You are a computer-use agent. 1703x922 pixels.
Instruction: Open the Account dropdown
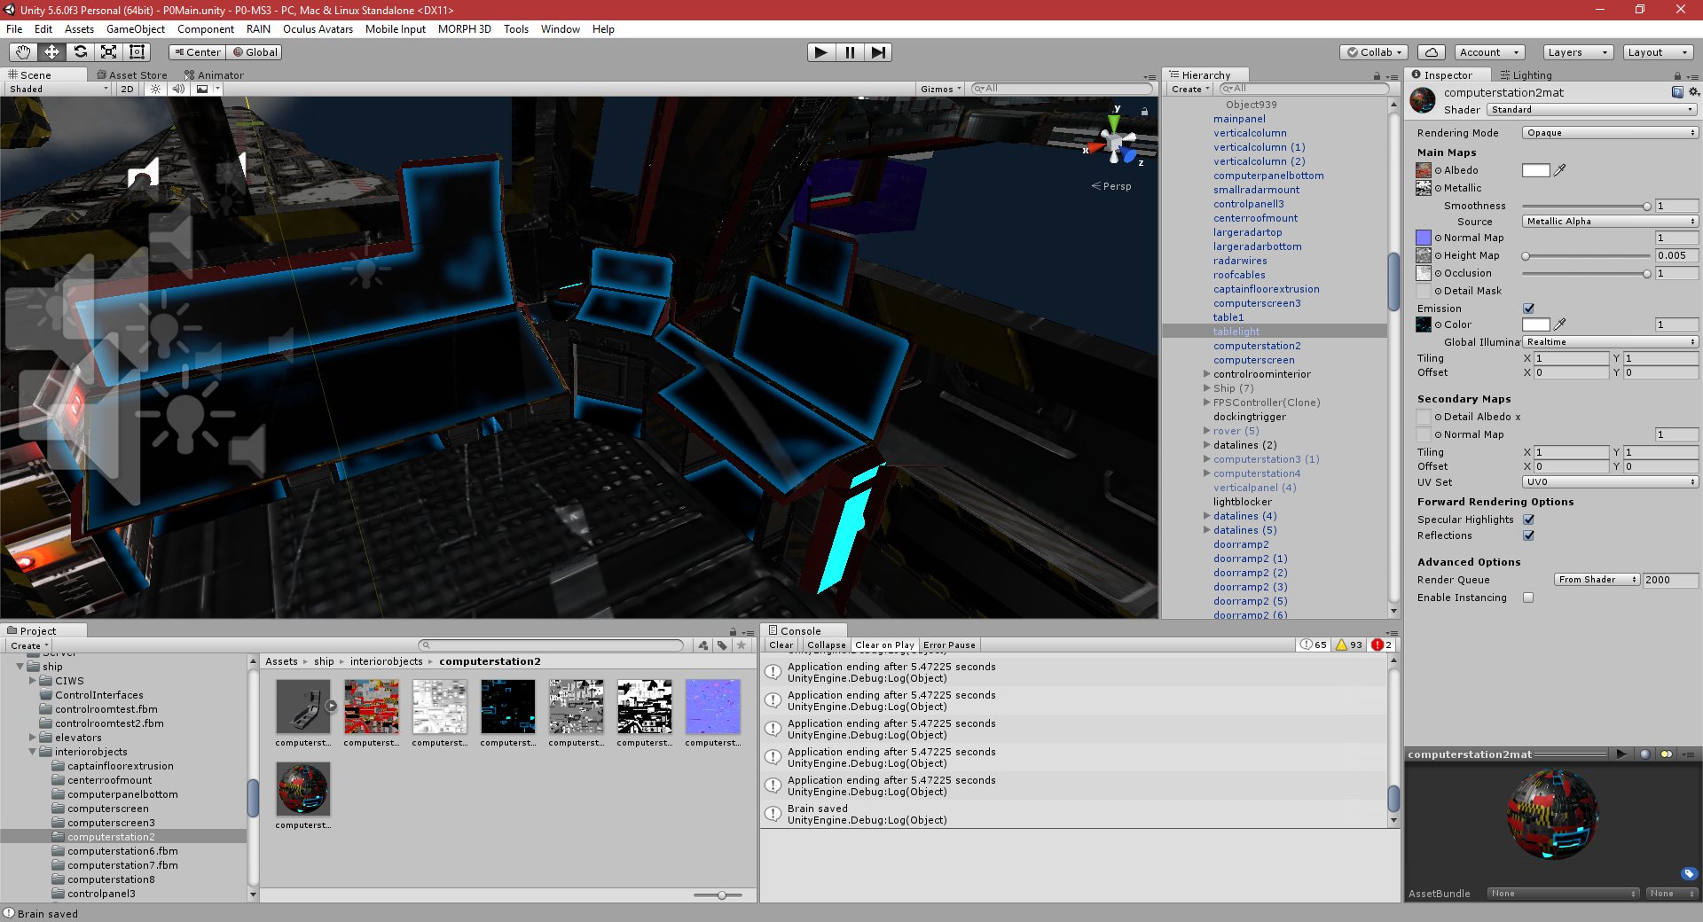coord(1490,52)
